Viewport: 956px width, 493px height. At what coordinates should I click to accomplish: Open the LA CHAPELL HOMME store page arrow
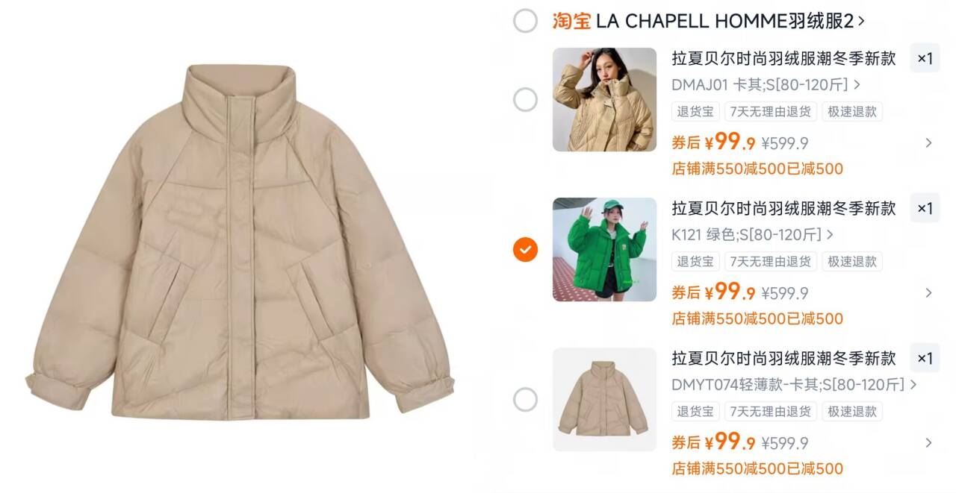pos(861,22)
